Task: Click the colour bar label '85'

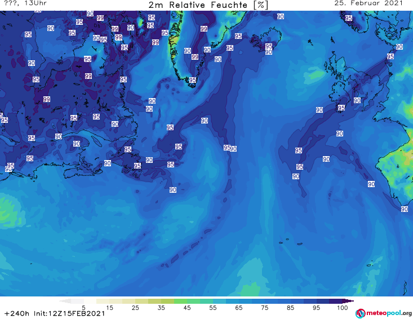Action: pyautogui.click(x=290, y=308)
